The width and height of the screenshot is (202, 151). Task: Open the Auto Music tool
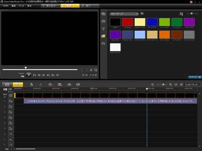coord(78,84)
